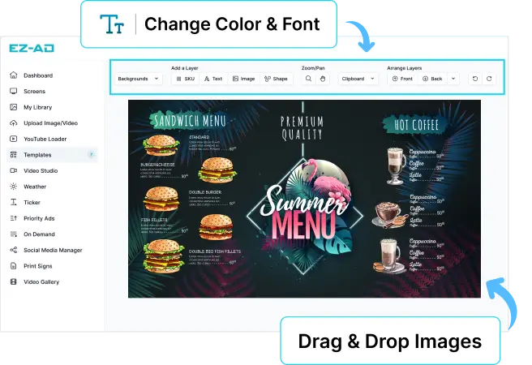Open the Clipboard dropdown
Viewport: 532px width, 365px height.
tap(358, 79)
